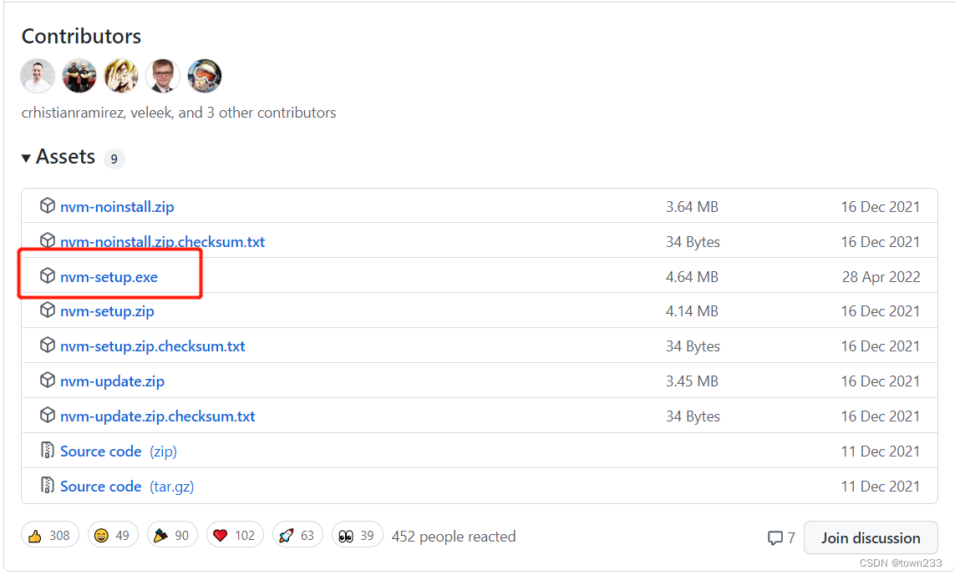Click the '3.45 MB' size of nvm-update.zip

coord(692,381)
